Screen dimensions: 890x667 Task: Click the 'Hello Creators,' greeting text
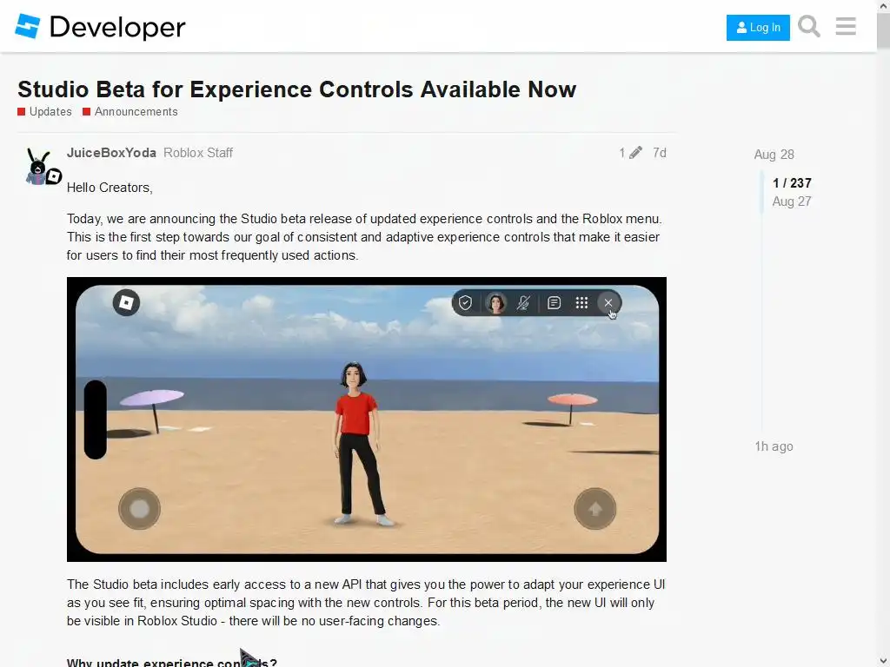pyautogui.click(x=110, y=188)
